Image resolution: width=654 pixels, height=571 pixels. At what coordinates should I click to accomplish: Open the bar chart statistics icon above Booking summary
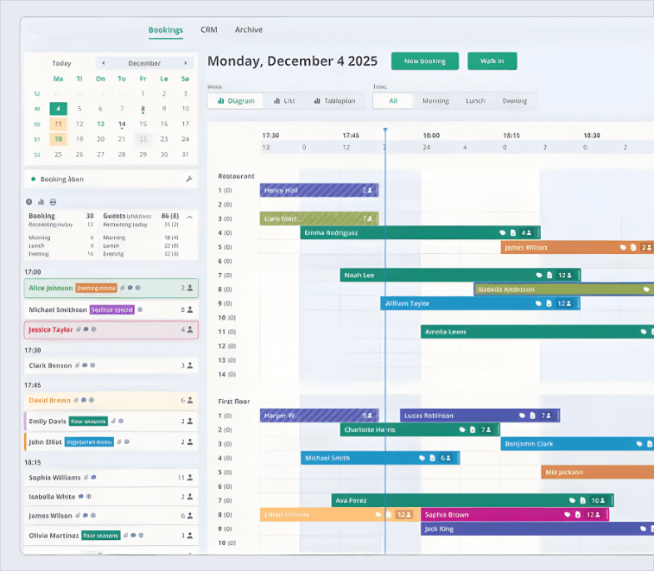click(x=41, y=201)
